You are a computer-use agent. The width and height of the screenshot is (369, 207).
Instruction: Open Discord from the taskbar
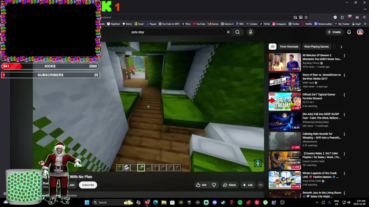click(214, 202)
